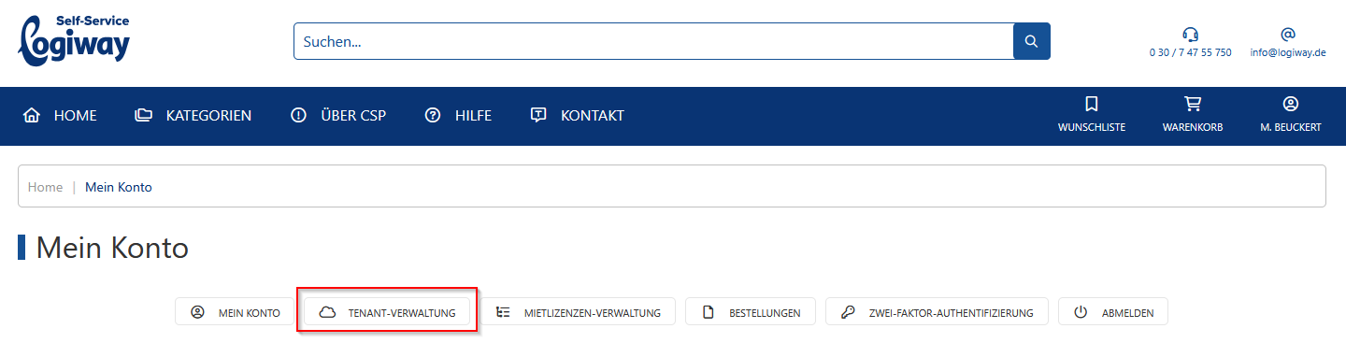Screen dimensions: 1346x343
Task: Open TENANT-VERWALTUNG
Action: (387, 312)
